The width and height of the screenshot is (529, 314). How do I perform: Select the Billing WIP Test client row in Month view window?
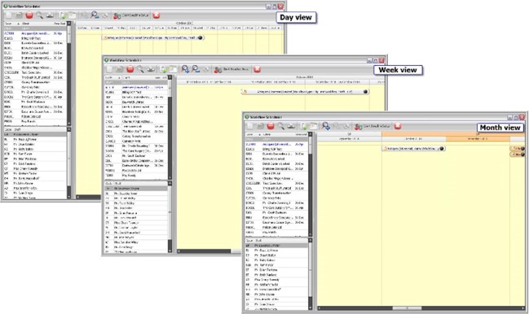[276, 149]
